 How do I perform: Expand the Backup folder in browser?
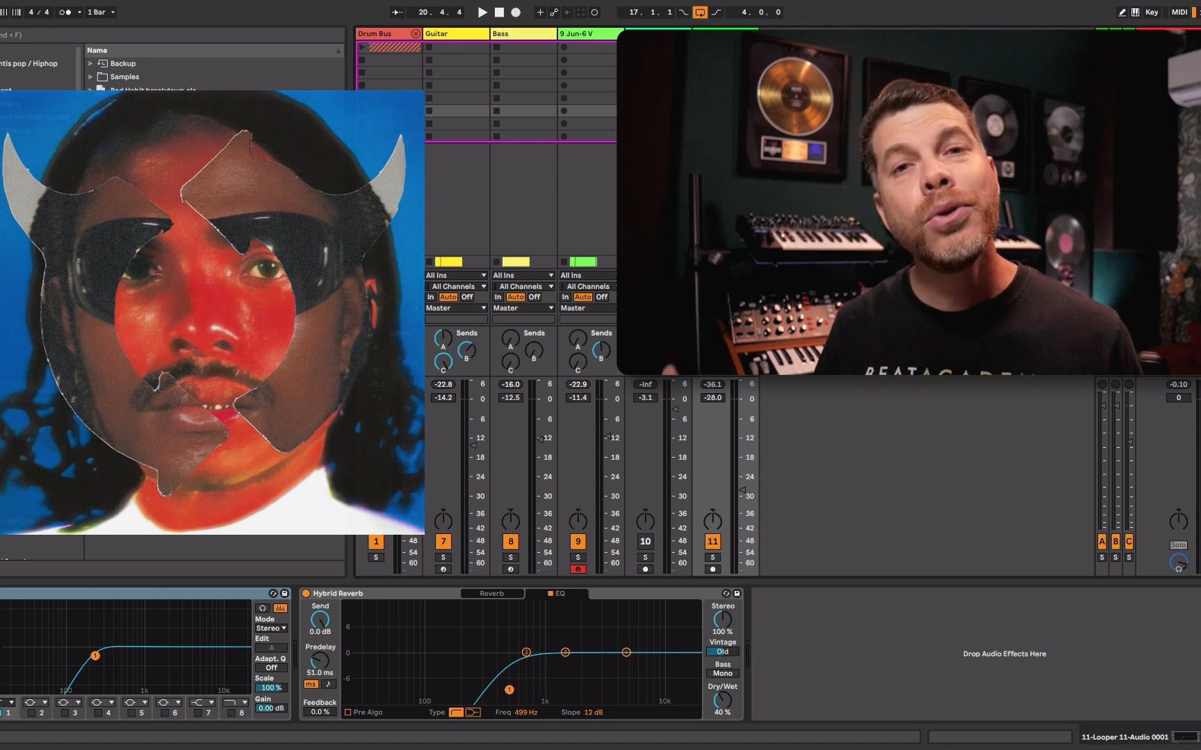90,63
